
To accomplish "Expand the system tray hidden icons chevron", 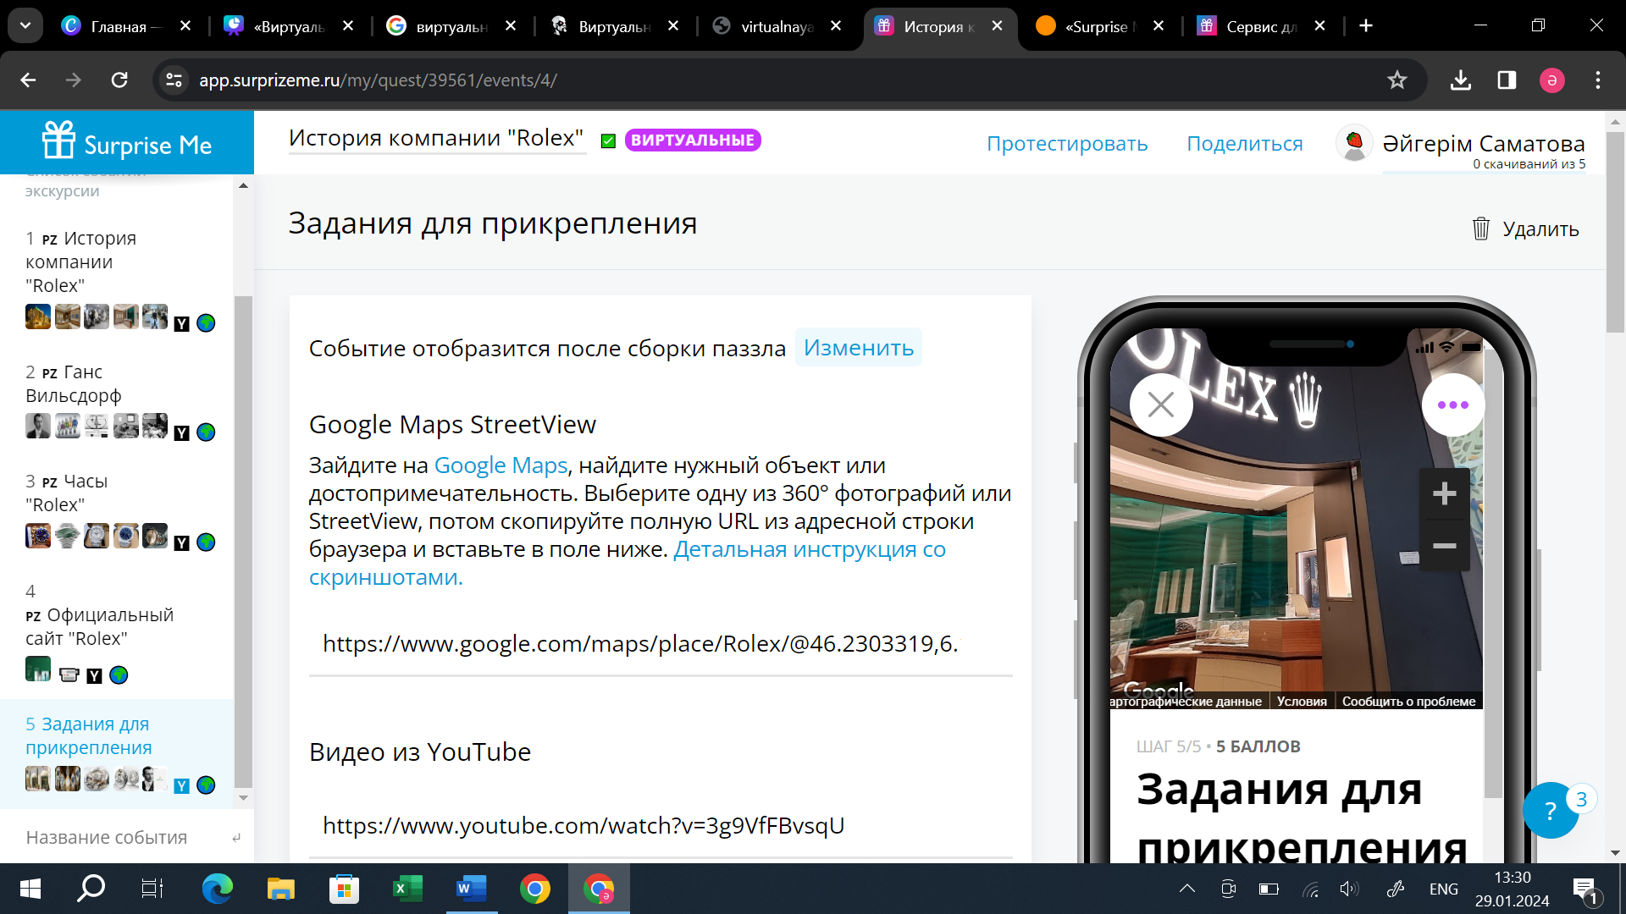I will [x=1186, y=889].
